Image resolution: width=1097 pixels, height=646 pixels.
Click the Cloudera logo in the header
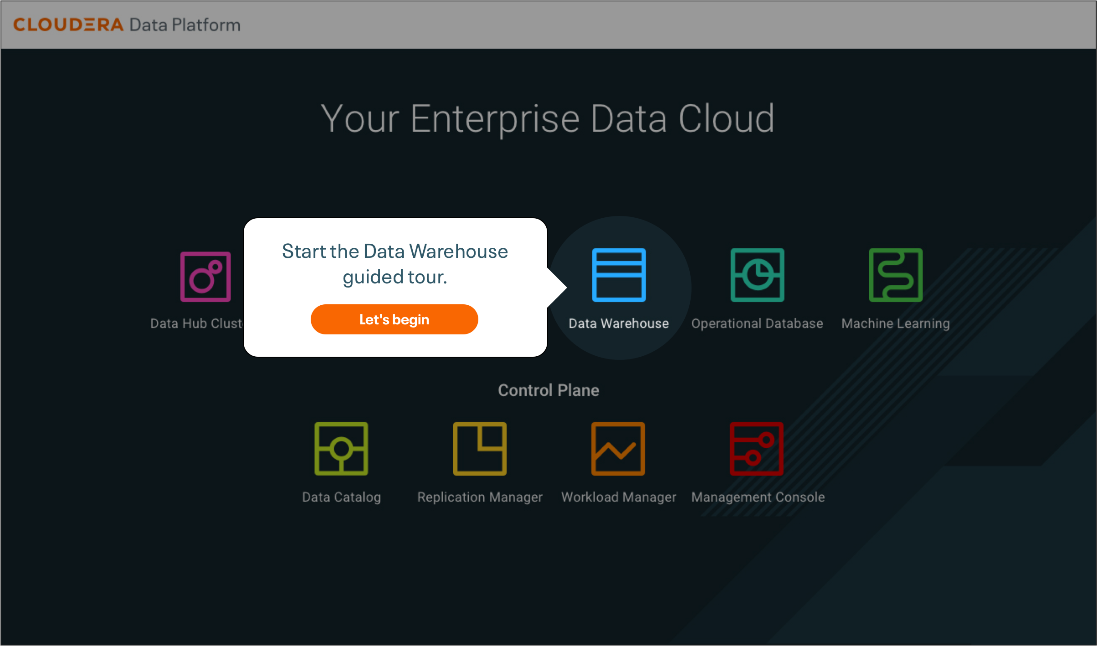click(x=68, y=24)
